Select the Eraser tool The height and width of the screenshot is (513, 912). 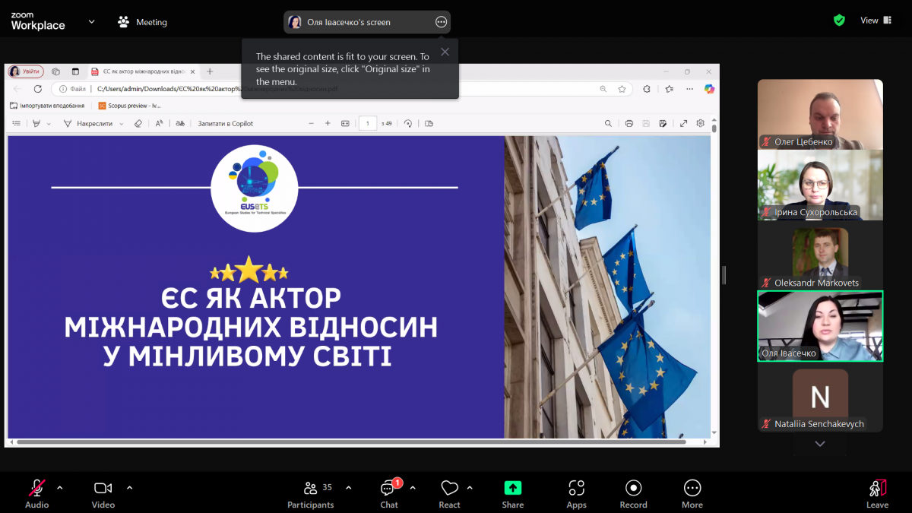tap(138, 123)
